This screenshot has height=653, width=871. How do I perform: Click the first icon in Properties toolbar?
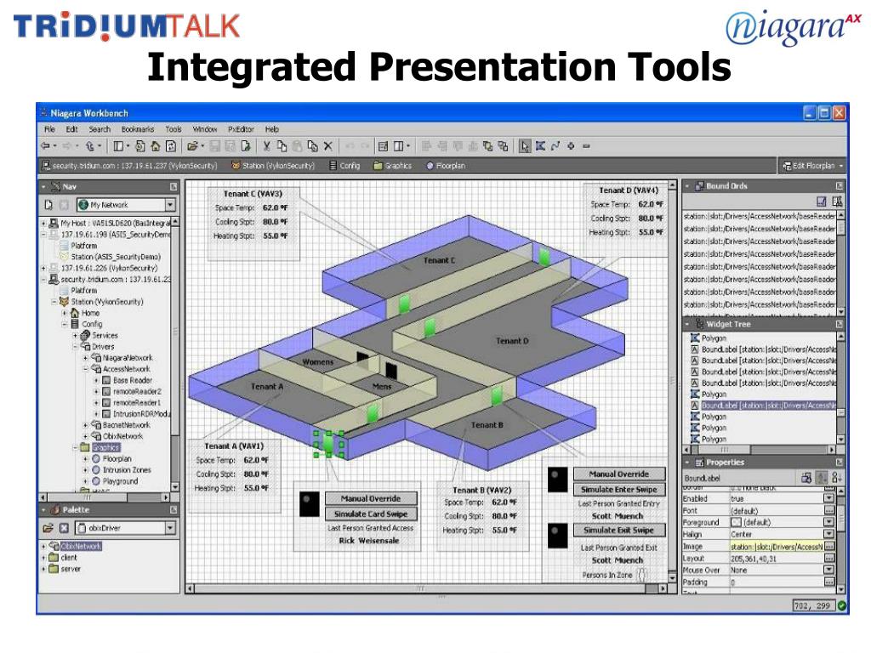[806, 478]
